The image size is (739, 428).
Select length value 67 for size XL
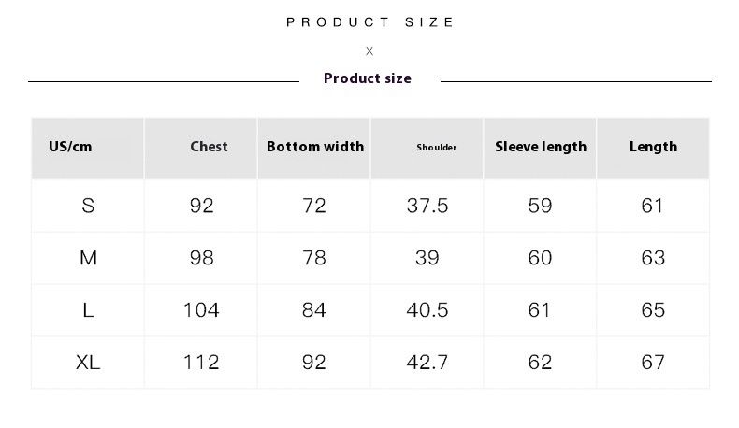click(653, 363)
